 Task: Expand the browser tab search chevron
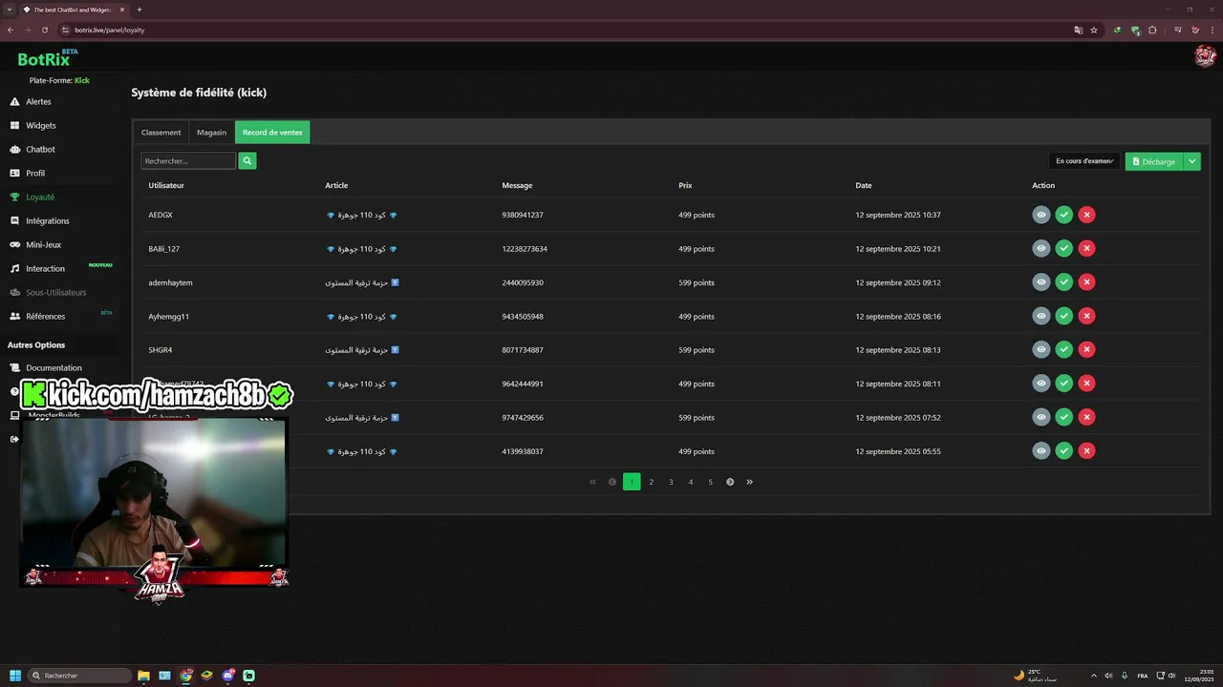9,10
